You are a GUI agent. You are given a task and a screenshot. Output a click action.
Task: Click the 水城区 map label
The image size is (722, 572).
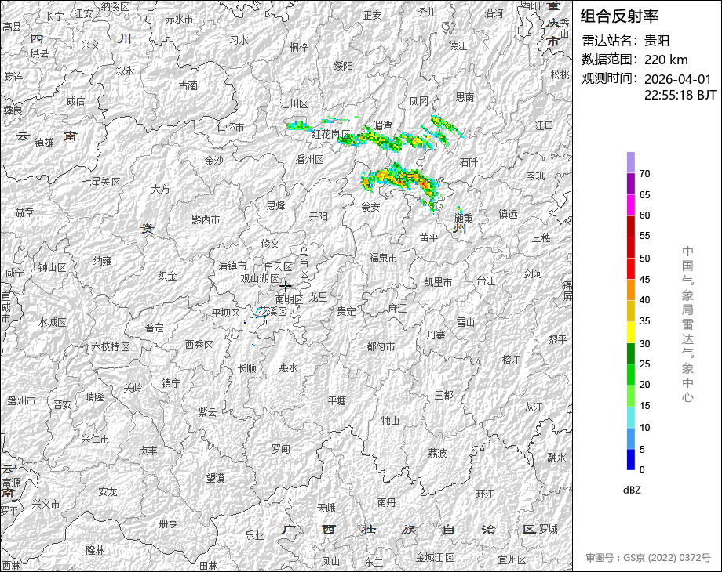[x=53, y=322]
